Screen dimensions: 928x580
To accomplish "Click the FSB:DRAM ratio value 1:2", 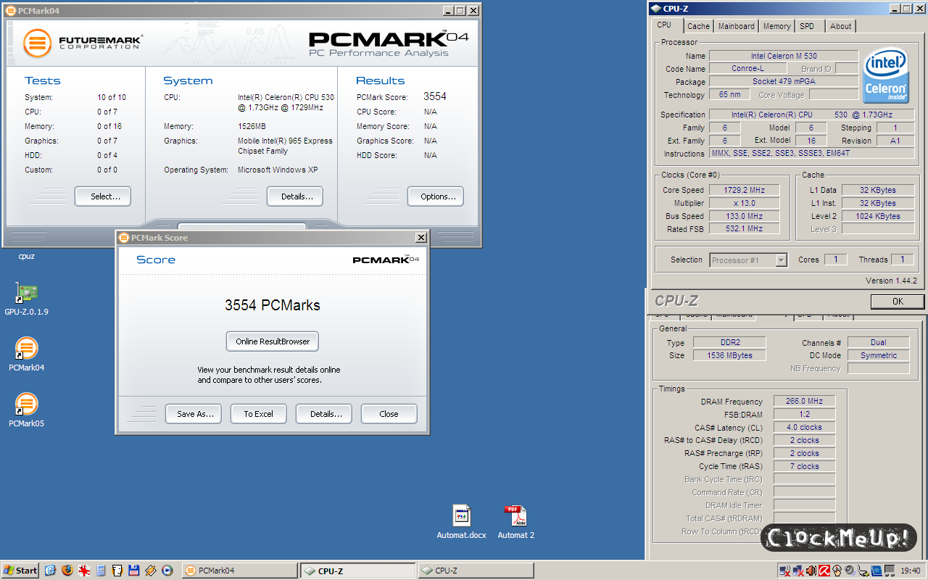I will tap(804, 414).
